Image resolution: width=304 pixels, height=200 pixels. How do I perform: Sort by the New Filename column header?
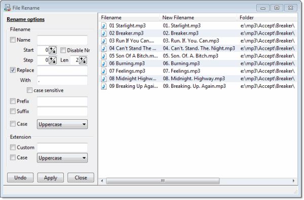198,18
